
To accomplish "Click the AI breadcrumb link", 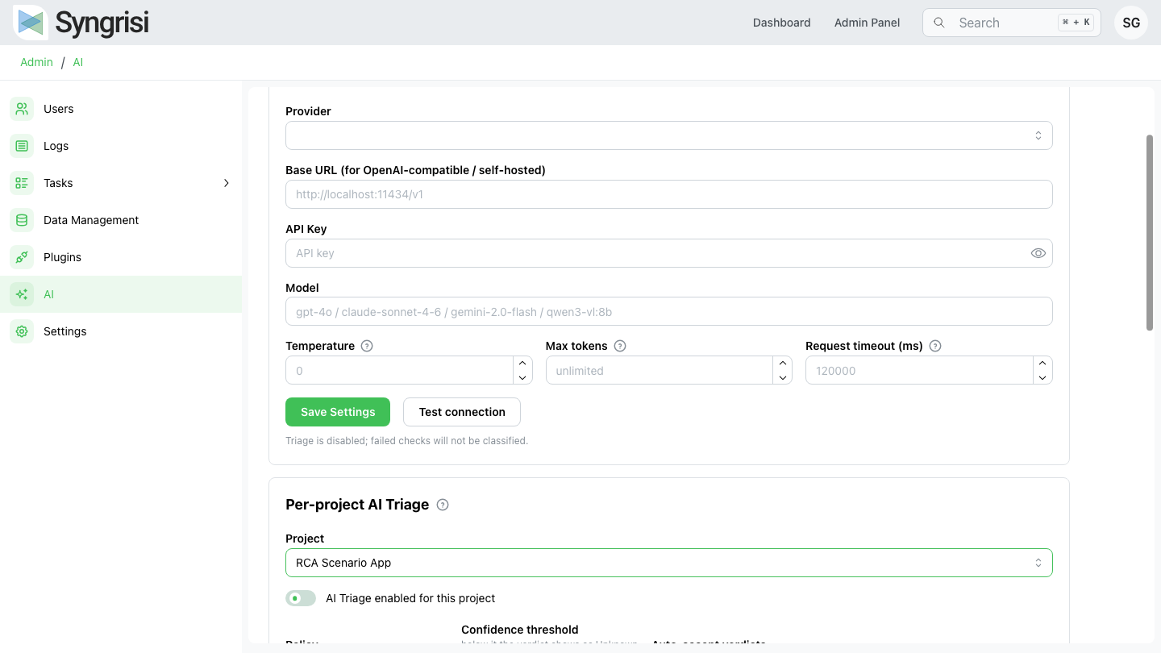I will [x=78, y=62].
